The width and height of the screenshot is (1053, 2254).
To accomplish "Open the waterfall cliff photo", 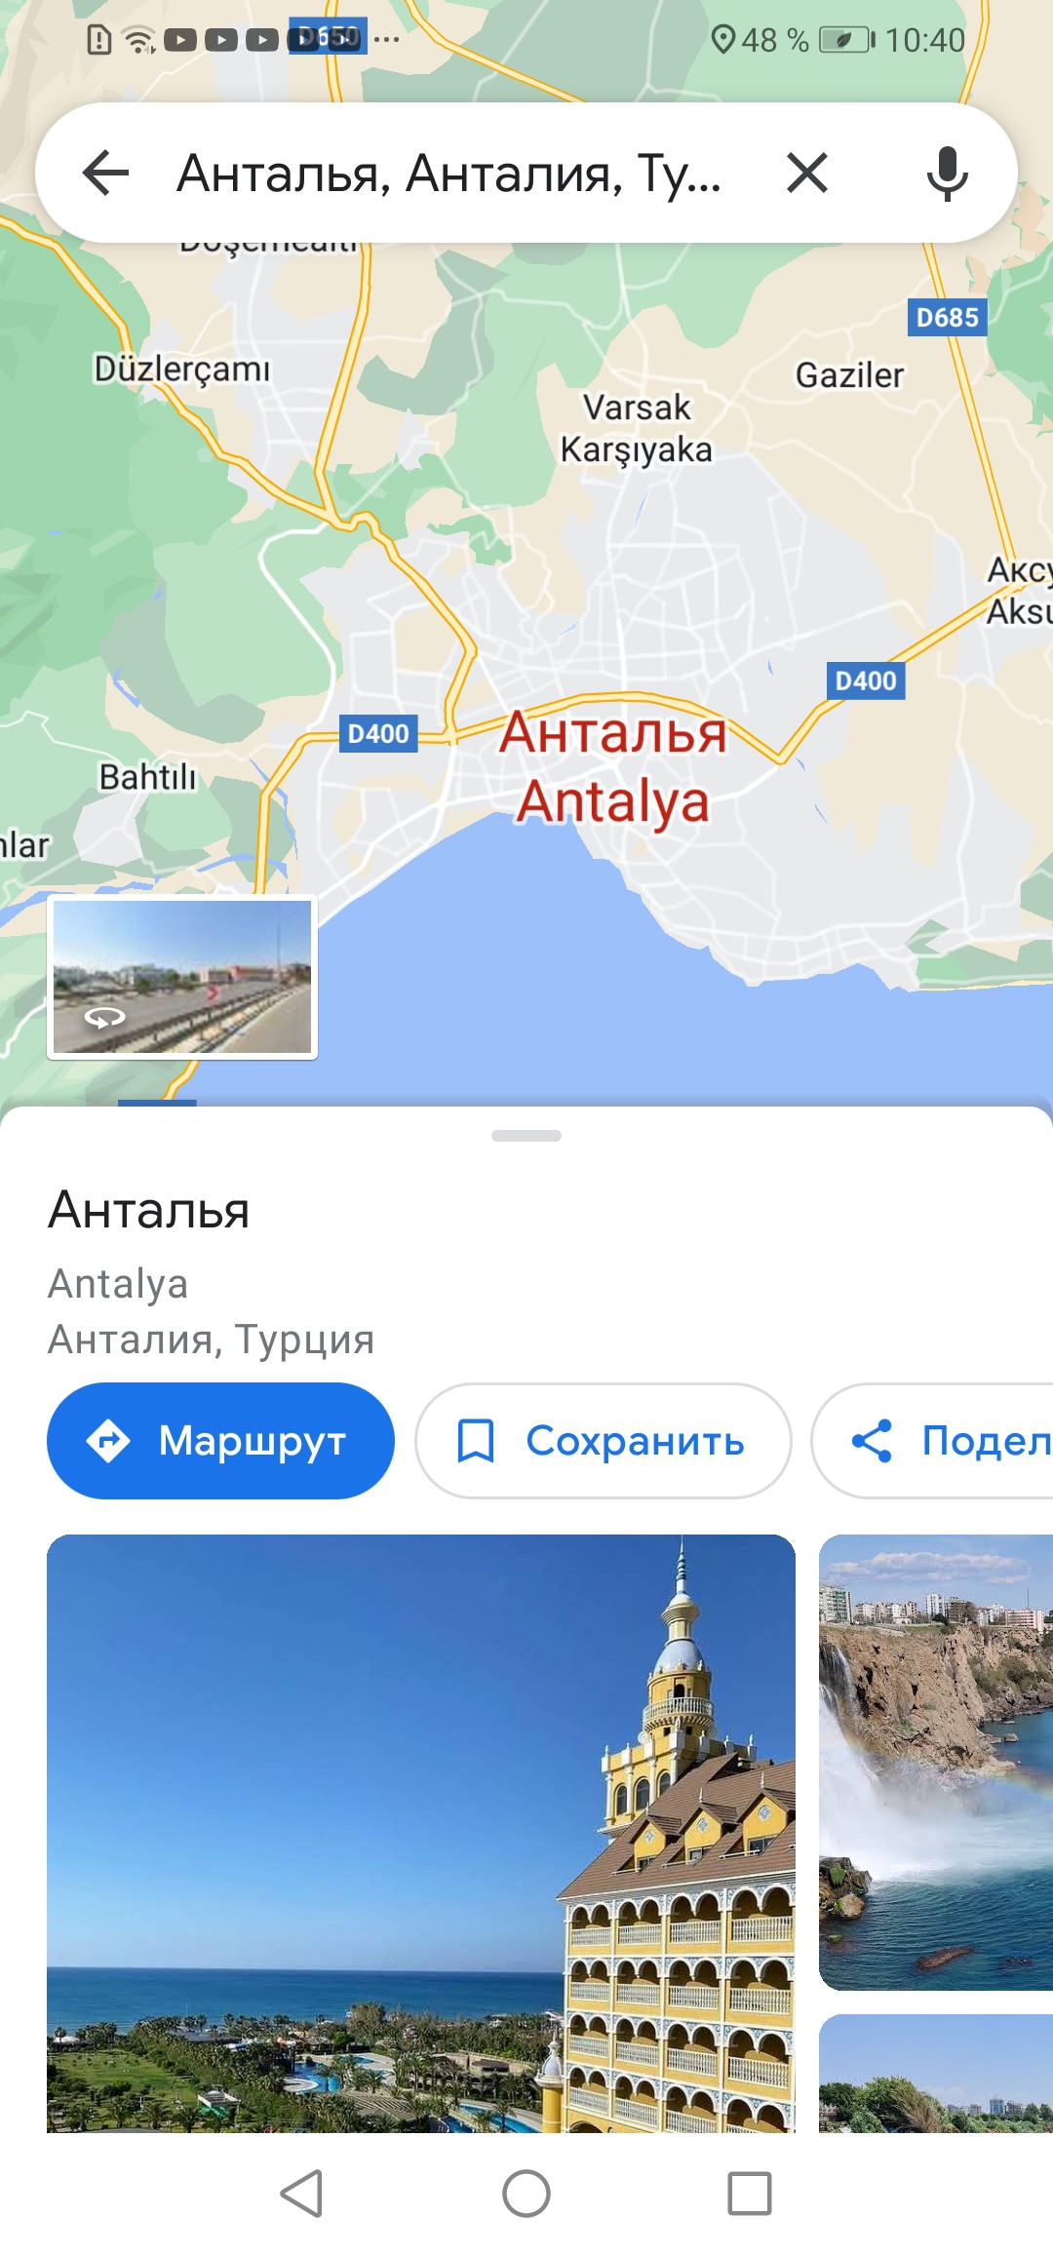I will (x=936, y=1763).
